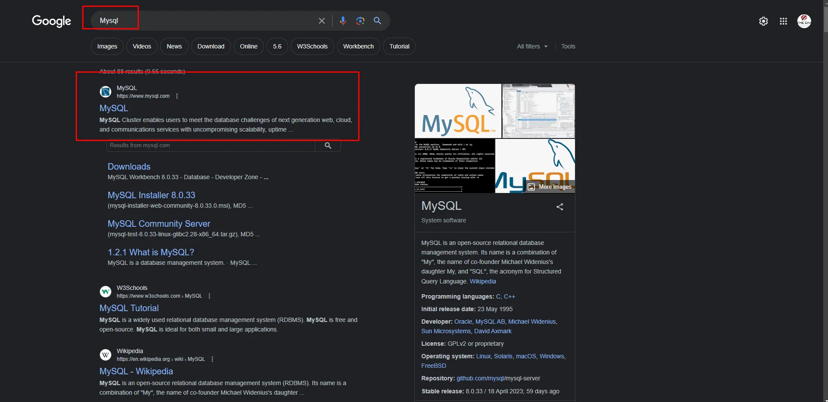
Task: Click the profile avatar icon
Action: [x=804, y=21]
